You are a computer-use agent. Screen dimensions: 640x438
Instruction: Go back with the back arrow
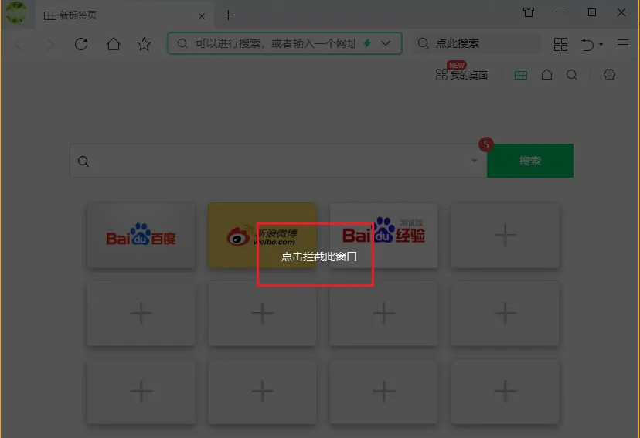tap(19, 44)
